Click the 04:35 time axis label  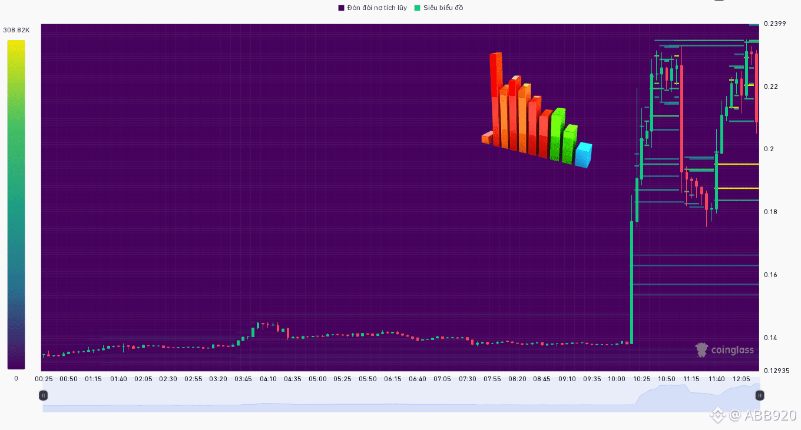(x=293, y=379)
